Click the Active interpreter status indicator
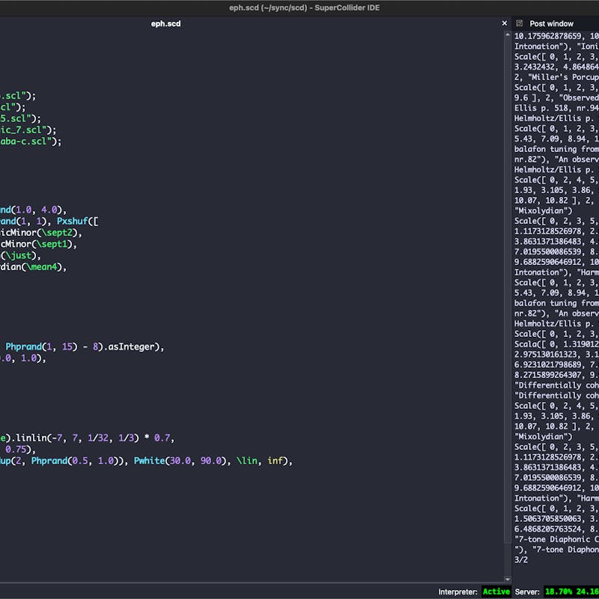 click(x=496, y=592)
